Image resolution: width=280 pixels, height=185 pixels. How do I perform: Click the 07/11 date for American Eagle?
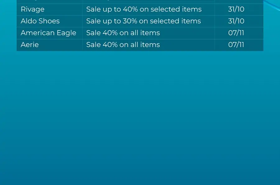tap(236, 33)
